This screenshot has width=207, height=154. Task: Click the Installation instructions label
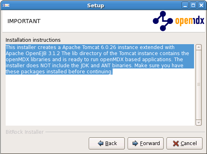coord(33,40)
